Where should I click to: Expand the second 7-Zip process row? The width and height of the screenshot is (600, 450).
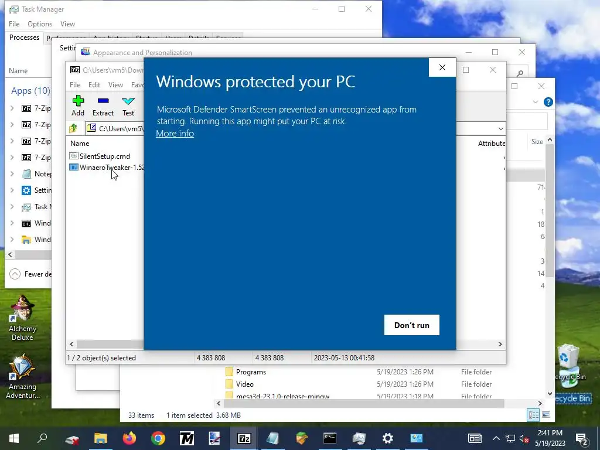pyautogui.click(x=12, y=125)
